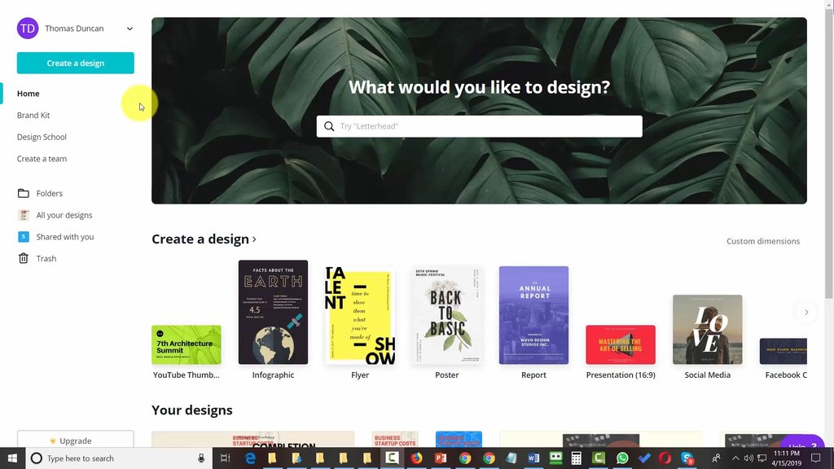Viewport: 834px width, 469px height.
Task: Click Custom dimensions
Action: point(762,241)
